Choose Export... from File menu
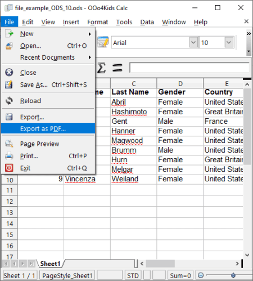This screenshot has height=281, width=253. click(48, 117)
